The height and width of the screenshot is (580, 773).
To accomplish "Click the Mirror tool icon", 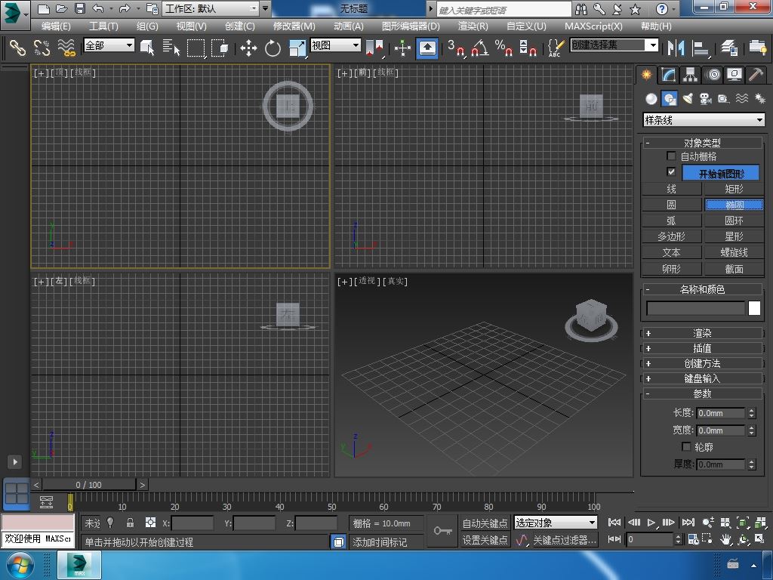I will pyautogui.click(x=676, y=48).
